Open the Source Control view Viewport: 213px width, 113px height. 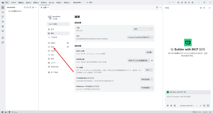(3, 17)
